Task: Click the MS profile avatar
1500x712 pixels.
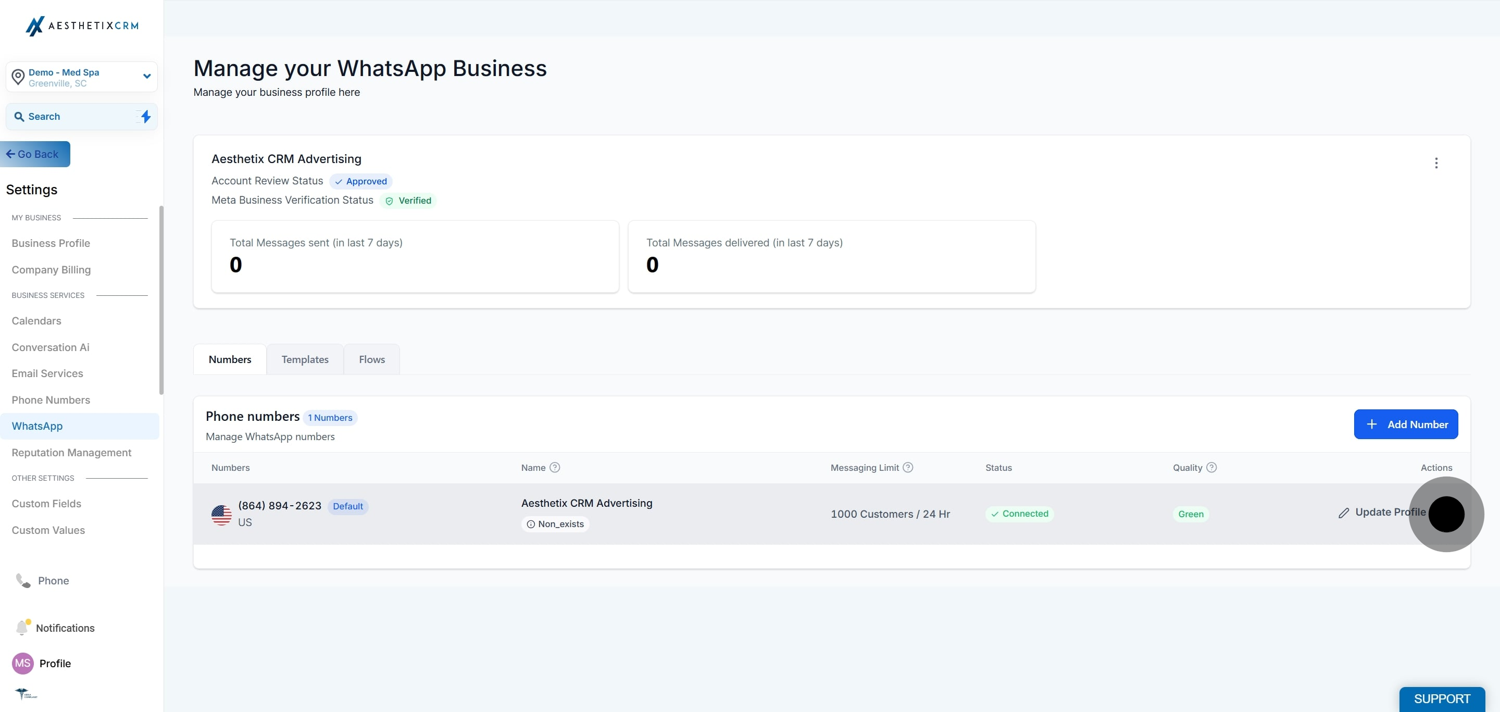Action: coord(23,663)
